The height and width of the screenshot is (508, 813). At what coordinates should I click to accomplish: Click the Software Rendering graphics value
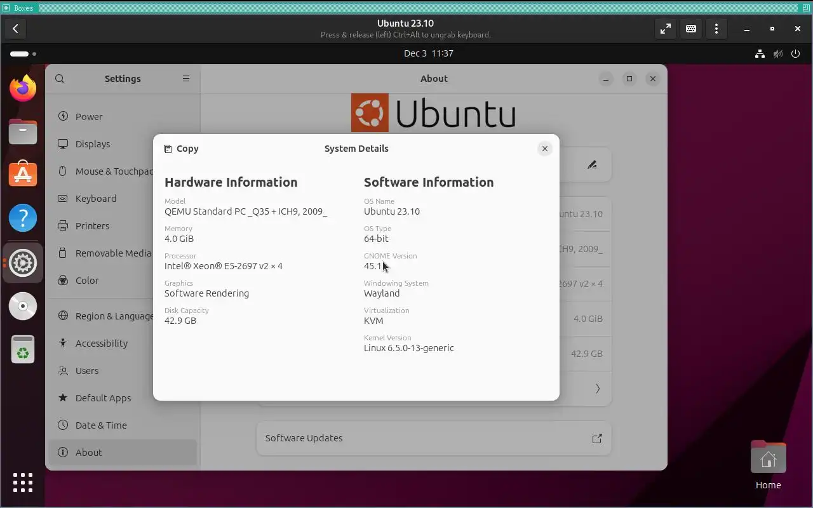206,293
